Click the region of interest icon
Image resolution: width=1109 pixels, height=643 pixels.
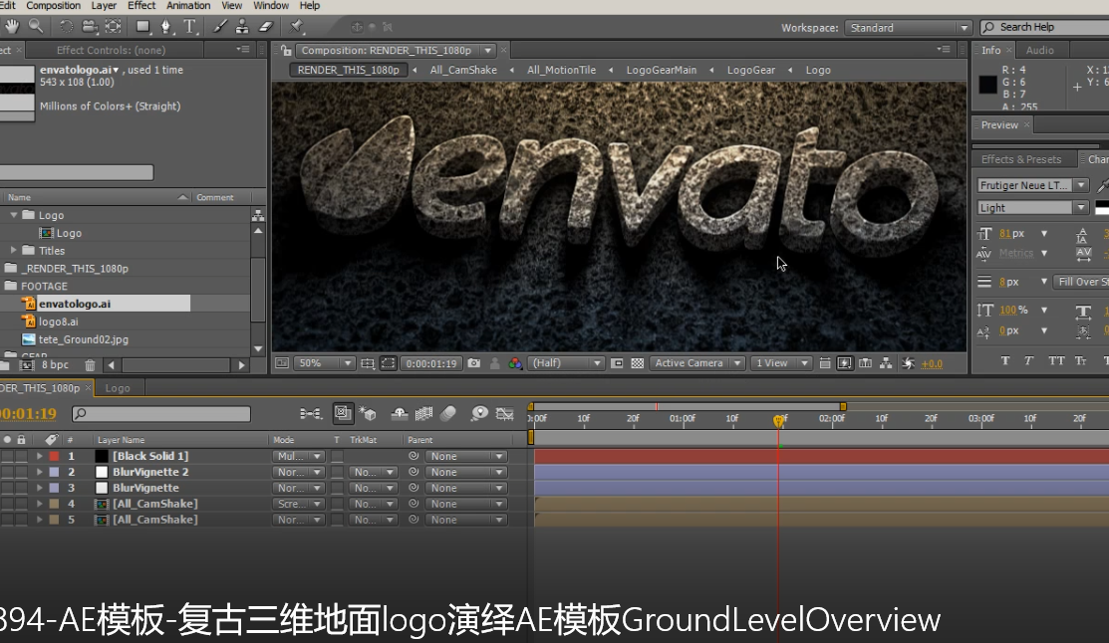[x=617, y=363]
